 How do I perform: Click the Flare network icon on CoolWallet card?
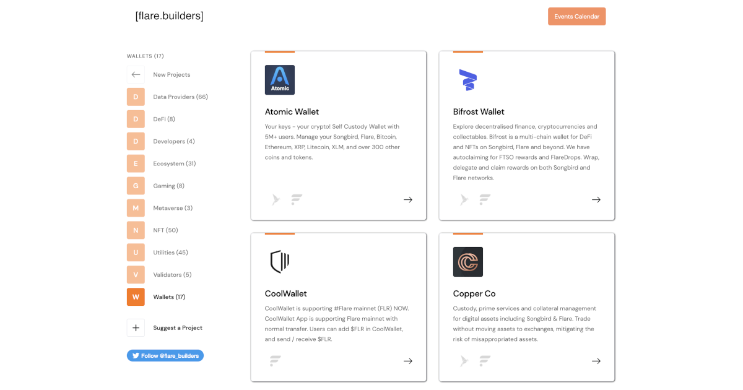point(275,360)
